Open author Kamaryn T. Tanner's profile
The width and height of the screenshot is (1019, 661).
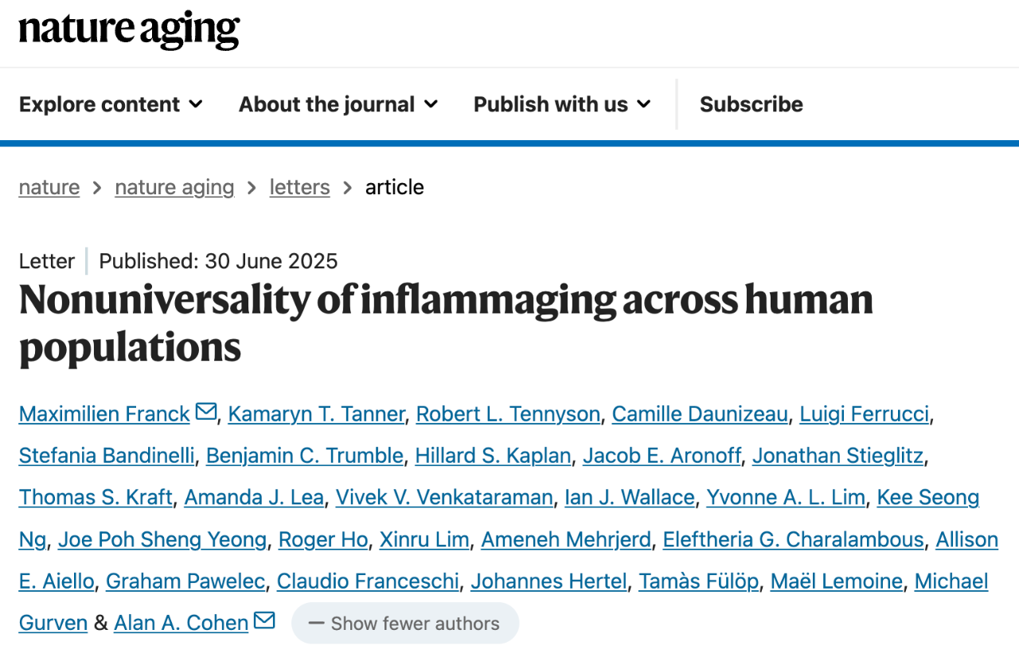pos(316,414)
